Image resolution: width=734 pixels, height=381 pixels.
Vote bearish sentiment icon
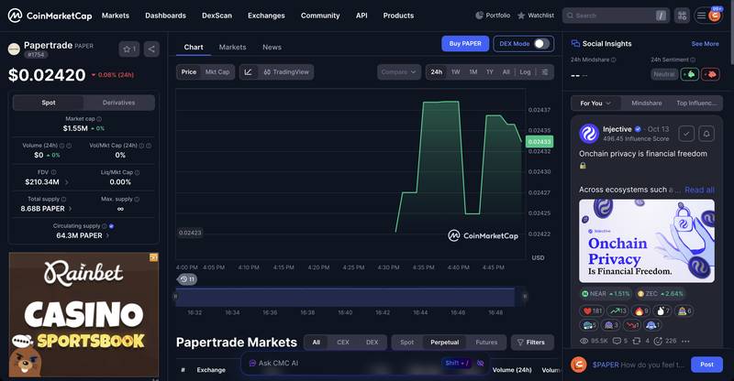[x=710, y=74]
